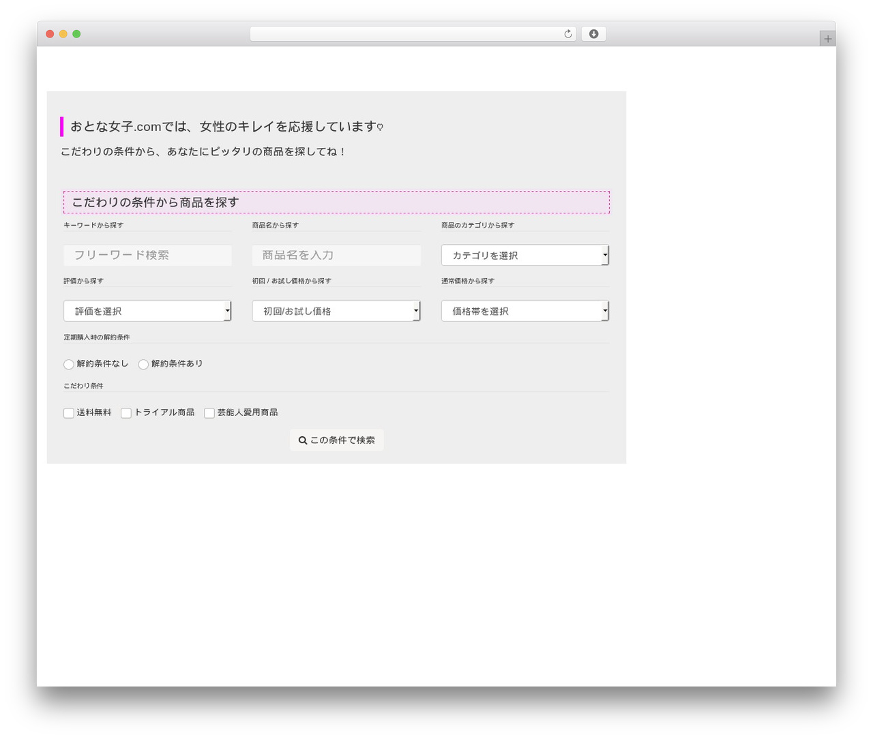Click the 評価から探す label
873x739 pixels.
click(83, 281)
